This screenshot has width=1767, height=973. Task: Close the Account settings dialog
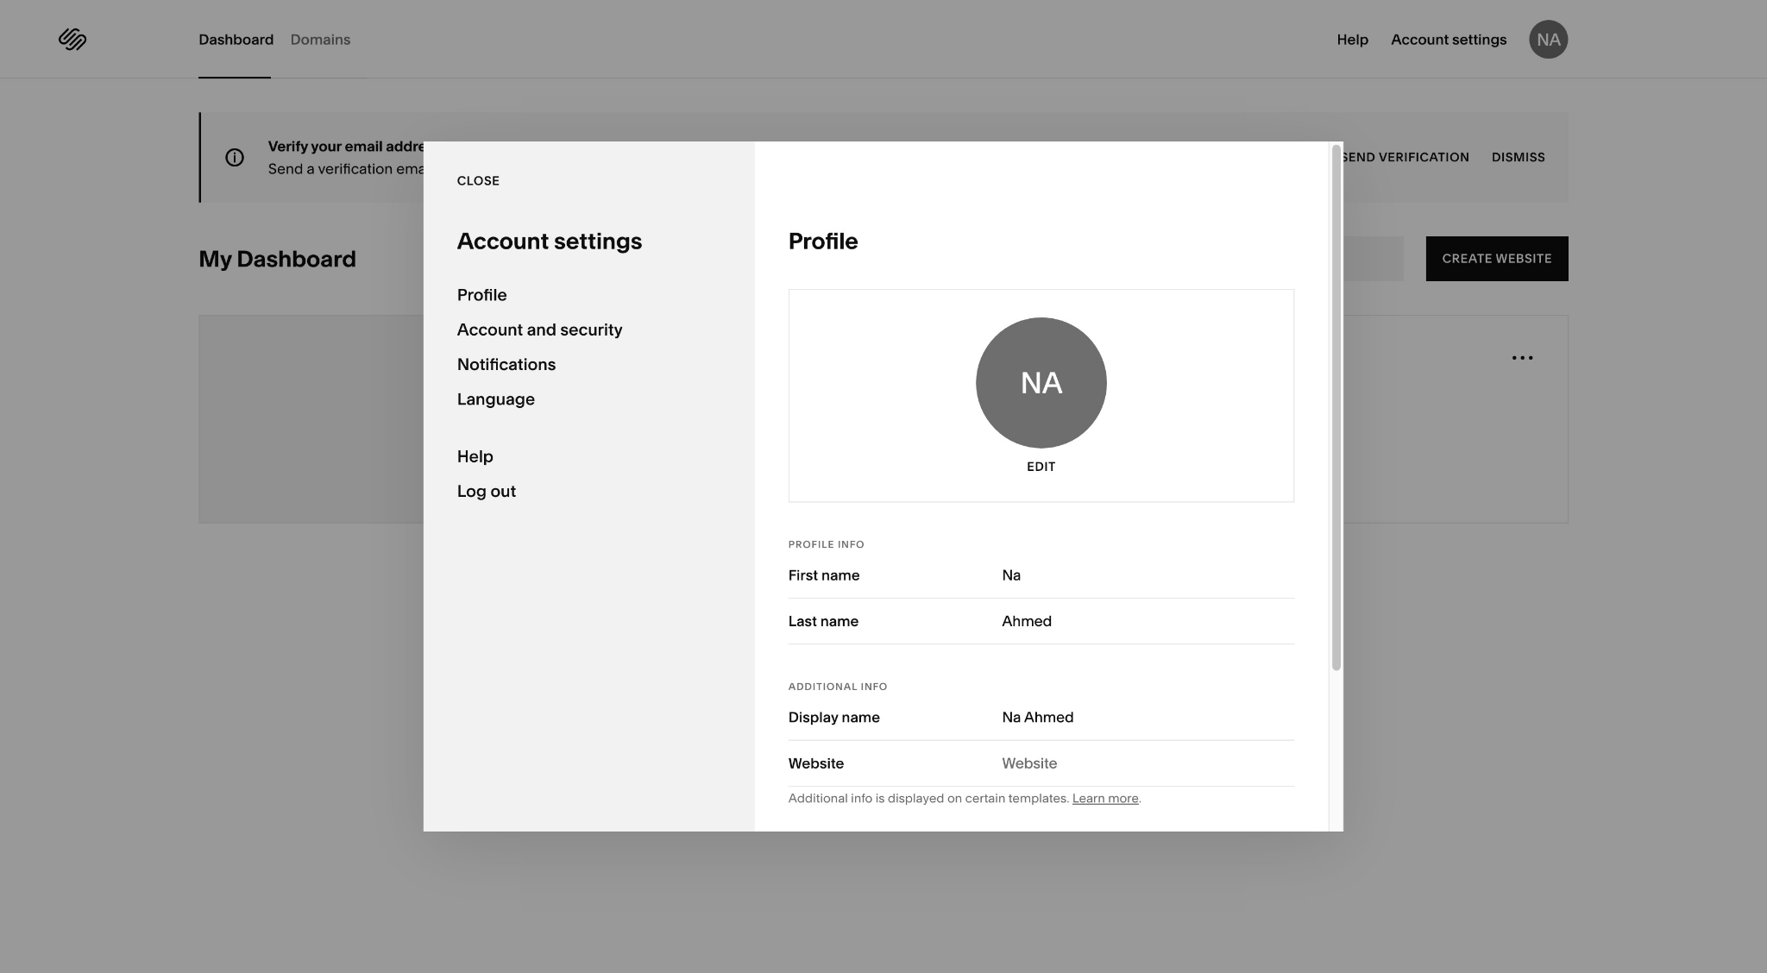point(478,181)
